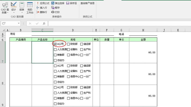Open 我的工作台 workbench icon
191x107 pixels.
pos(30,8)
